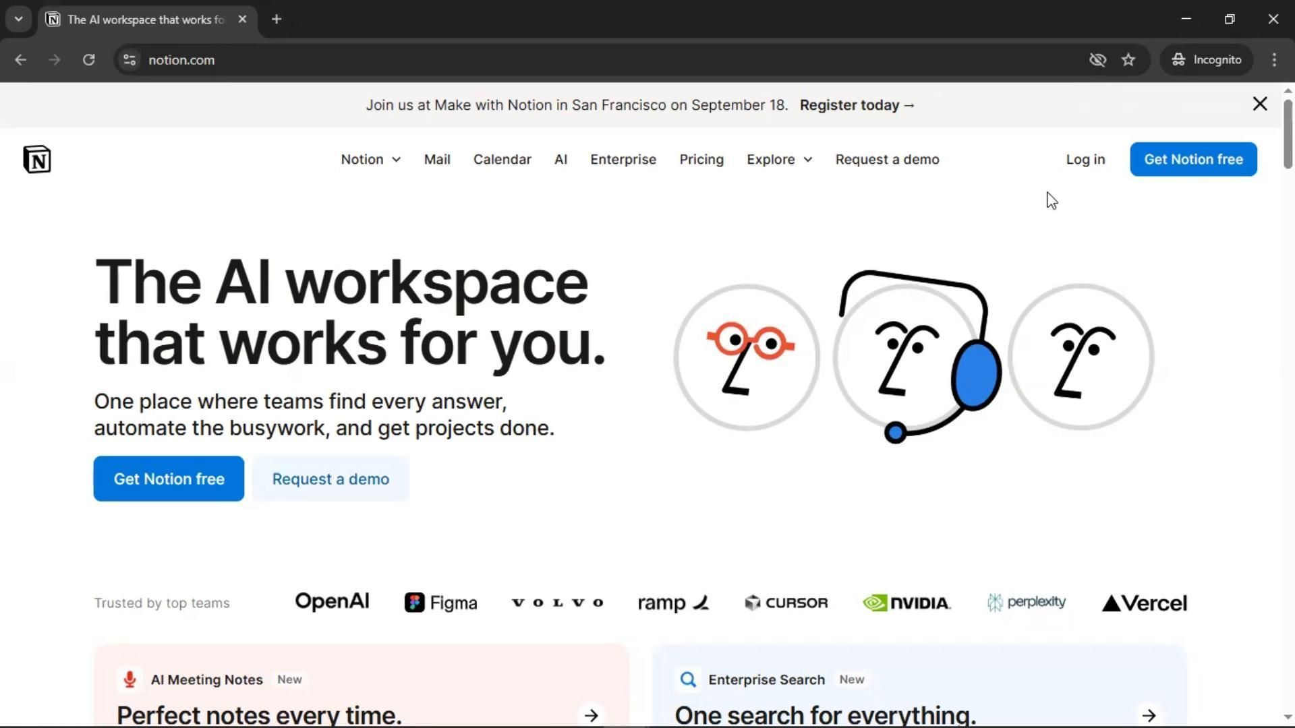This screenshot has height=728, width=1295.
Task: Reload the page with refresh icon
Action: (x=88, y=60)
